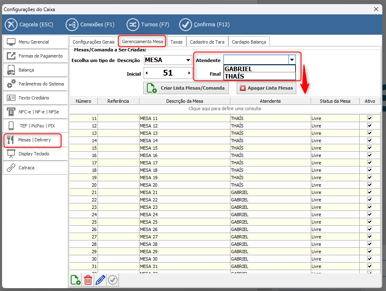
Task: Toggle Ativo checkbox for MESA 20
Action: [x=370, y=185]
